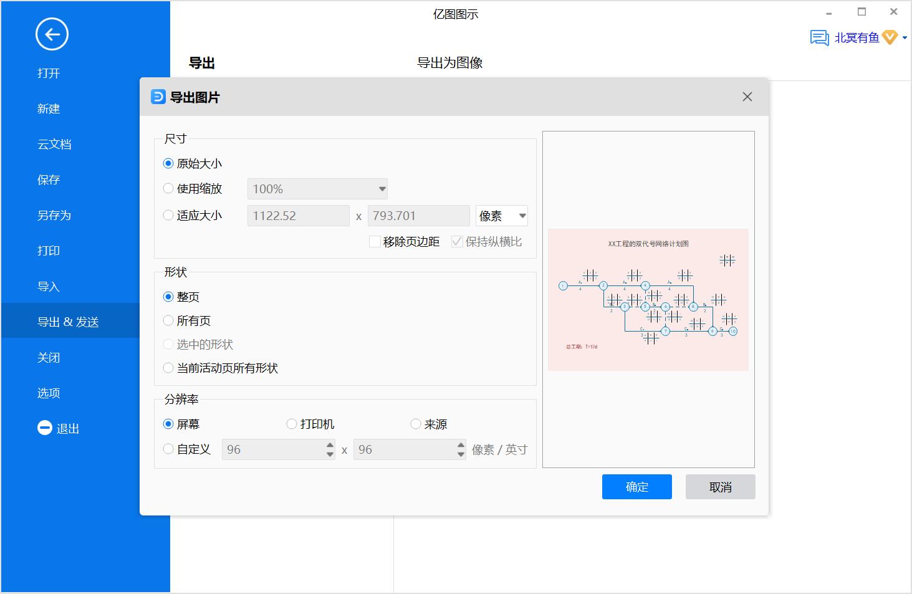Switch to the 导出为图像 tab
The height and width of the screenshot is (594, 912).
451,62
